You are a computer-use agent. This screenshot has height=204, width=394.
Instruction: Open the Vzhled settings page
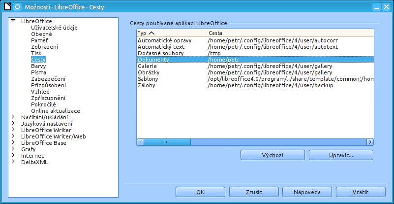point(40,92)
